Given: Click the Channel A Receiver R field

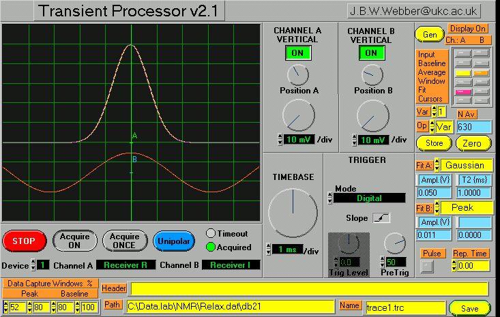Looking at the screenshot, I should pos(126,265).
